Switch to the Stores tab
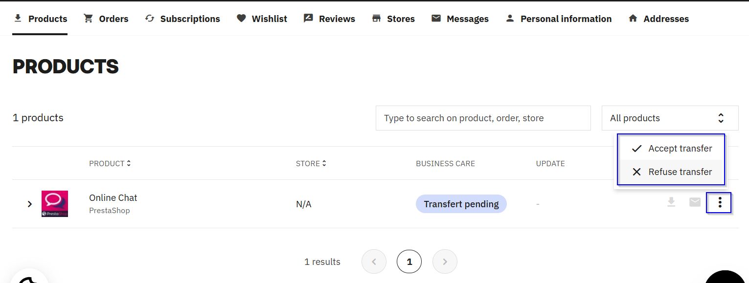Image resolution: width=749 pixels, height=283 pixels. (393, 19)
